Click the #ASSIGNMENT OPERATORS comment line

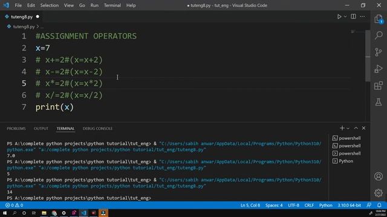(86, 36)
